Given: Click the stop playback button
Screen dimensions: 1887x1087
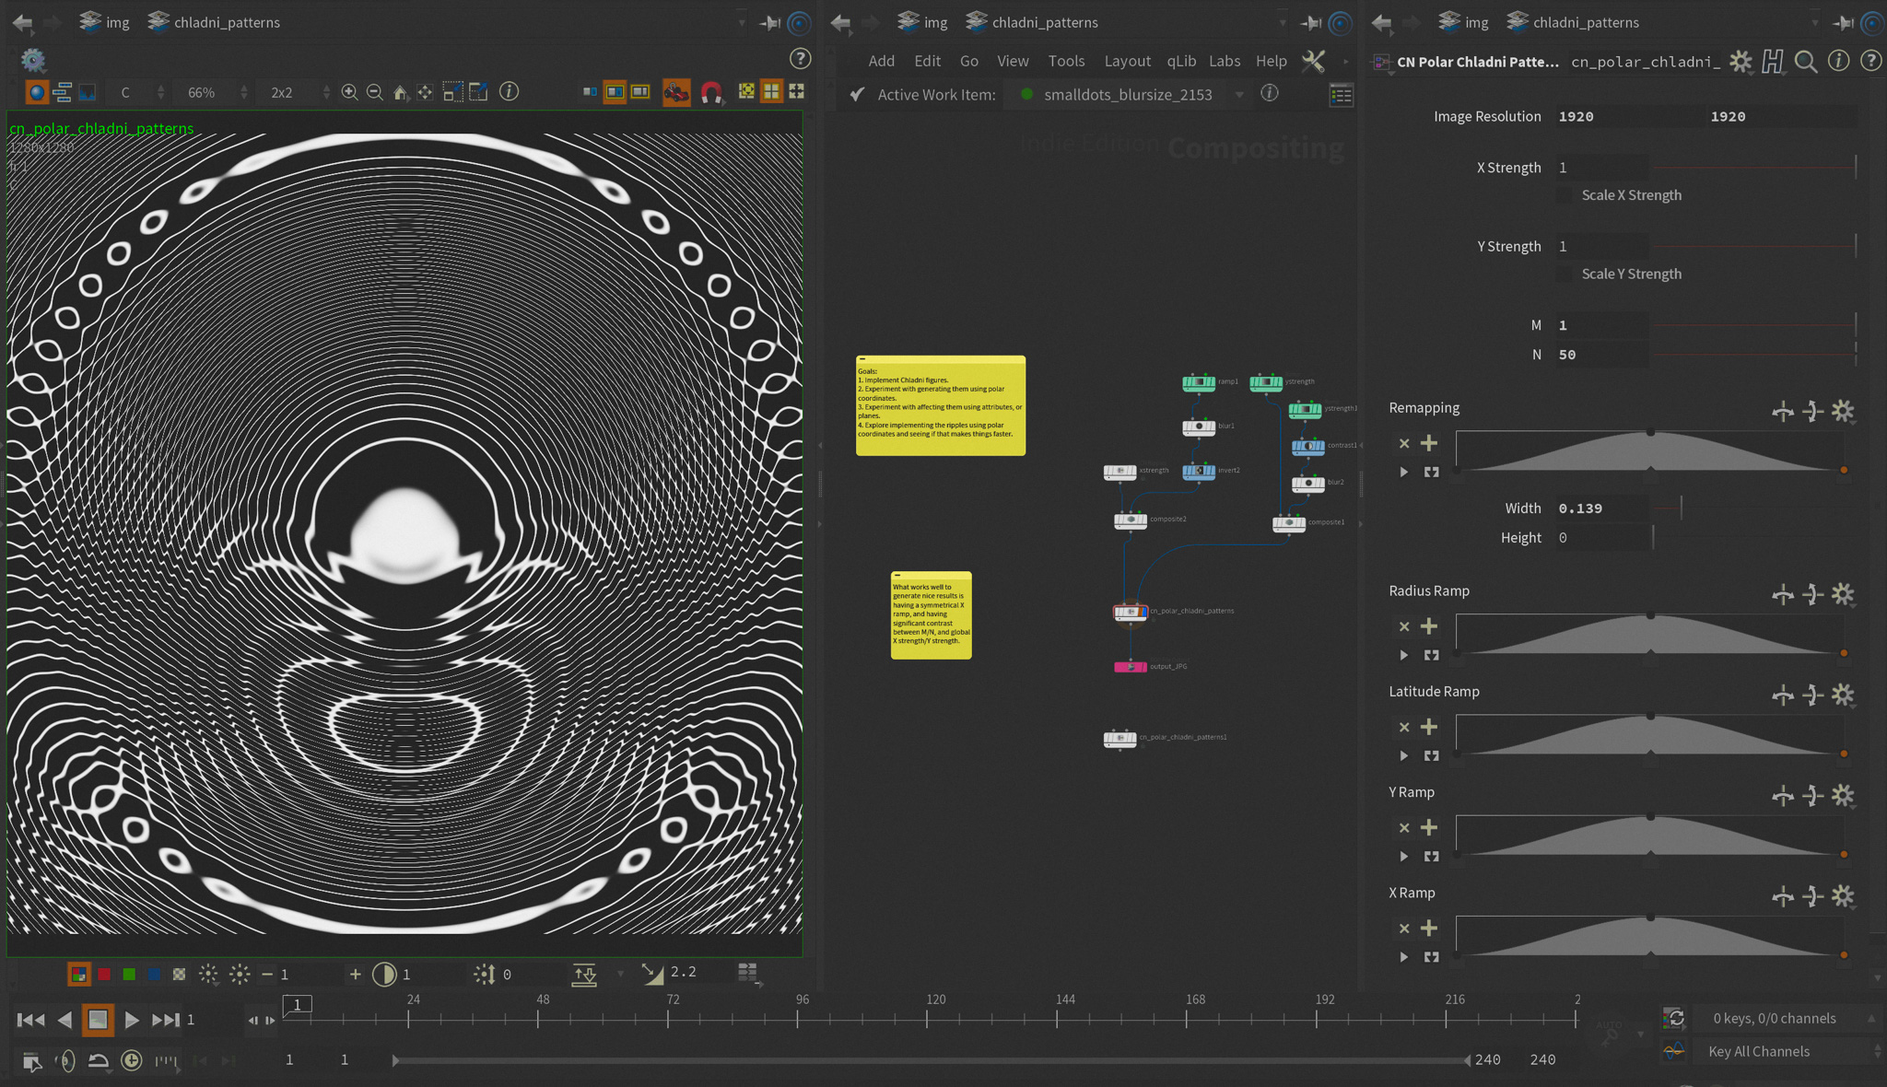Looking at the screenshot, I should (x=98, y=1020).
